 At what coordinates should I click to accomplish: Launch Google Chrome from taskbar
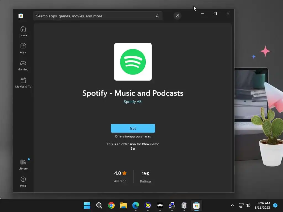click(111, 205)
